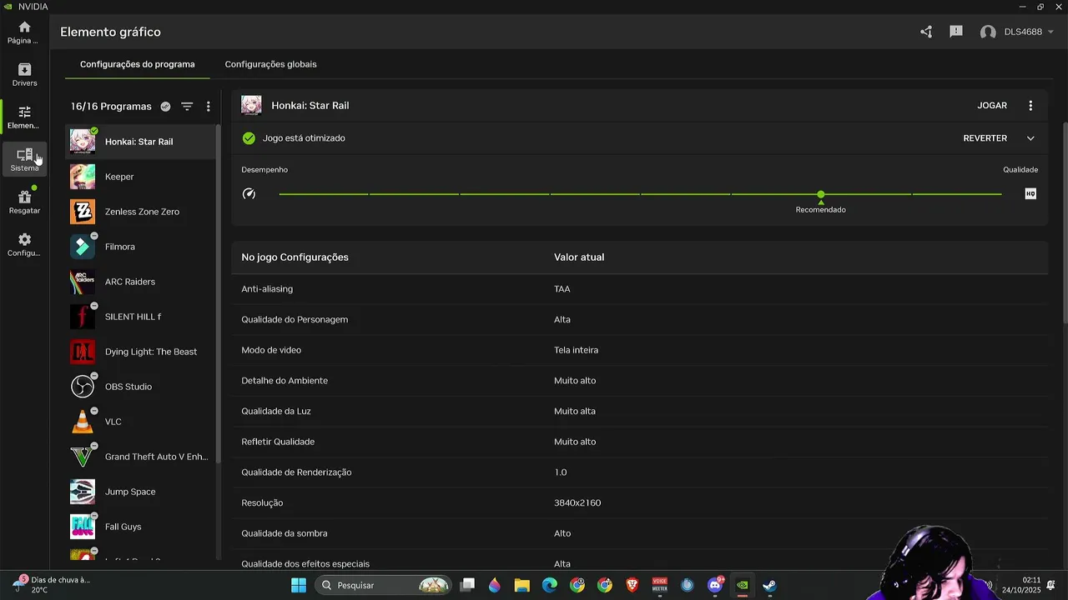Select Filmora in program list
The image size is (1068, 600).
tap(141, 247)
